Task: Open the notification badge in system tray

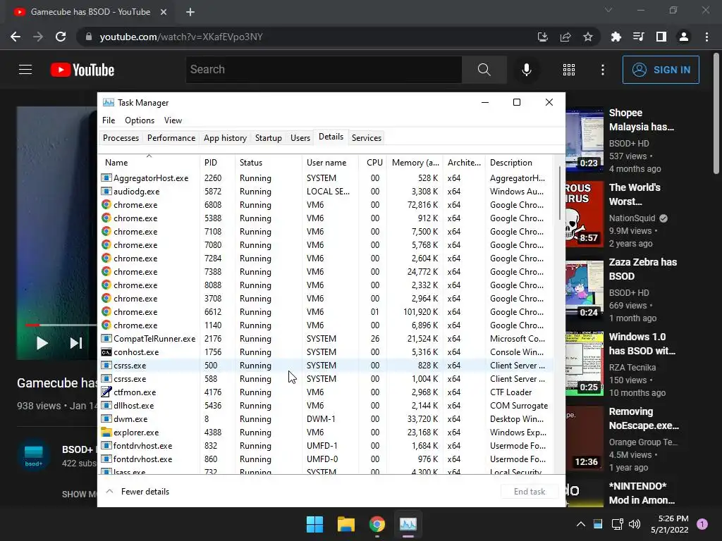Action: pos(702,524)
